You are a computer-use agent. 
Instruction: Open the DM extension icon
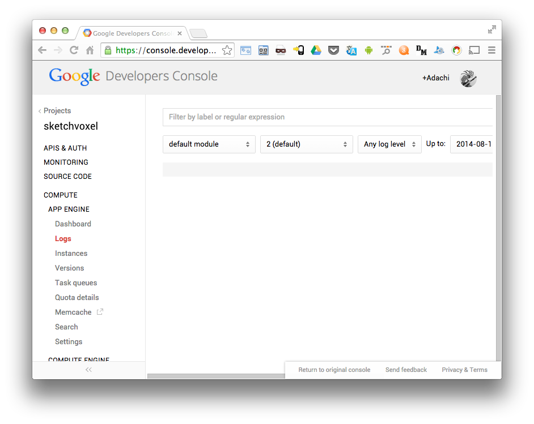(421, 50)
